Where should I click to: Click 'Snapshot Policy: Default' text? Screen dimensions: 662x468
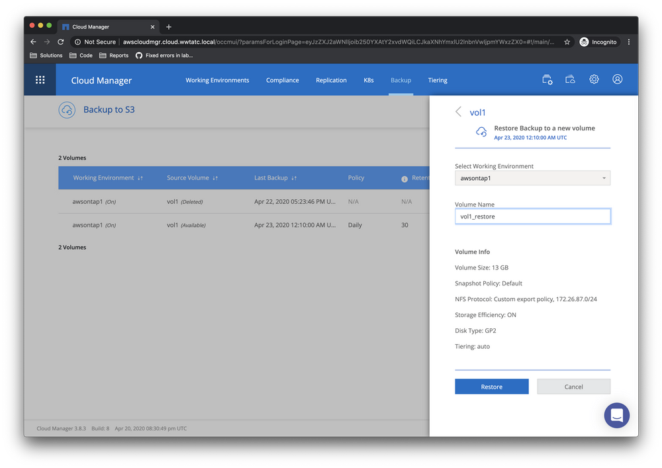coord(489,283)
